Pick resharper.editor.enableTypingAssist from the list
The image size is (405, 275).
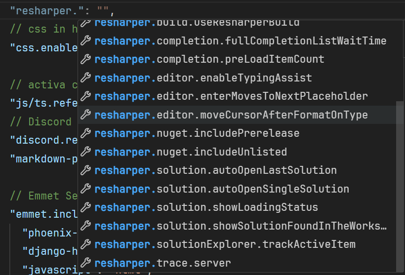[x=237, y=78]
